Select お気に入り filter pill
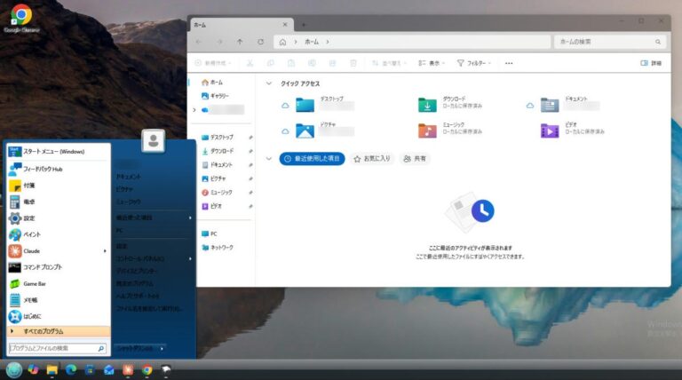682x380 pixels. click(x=372, y=159)
